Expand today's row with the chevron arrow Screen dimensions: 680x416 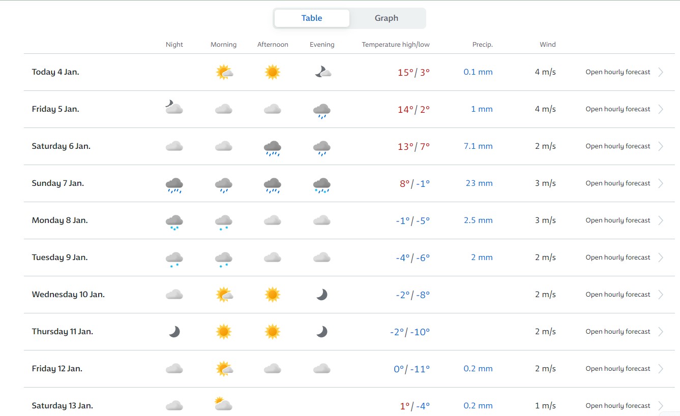(x=661, y=72)
